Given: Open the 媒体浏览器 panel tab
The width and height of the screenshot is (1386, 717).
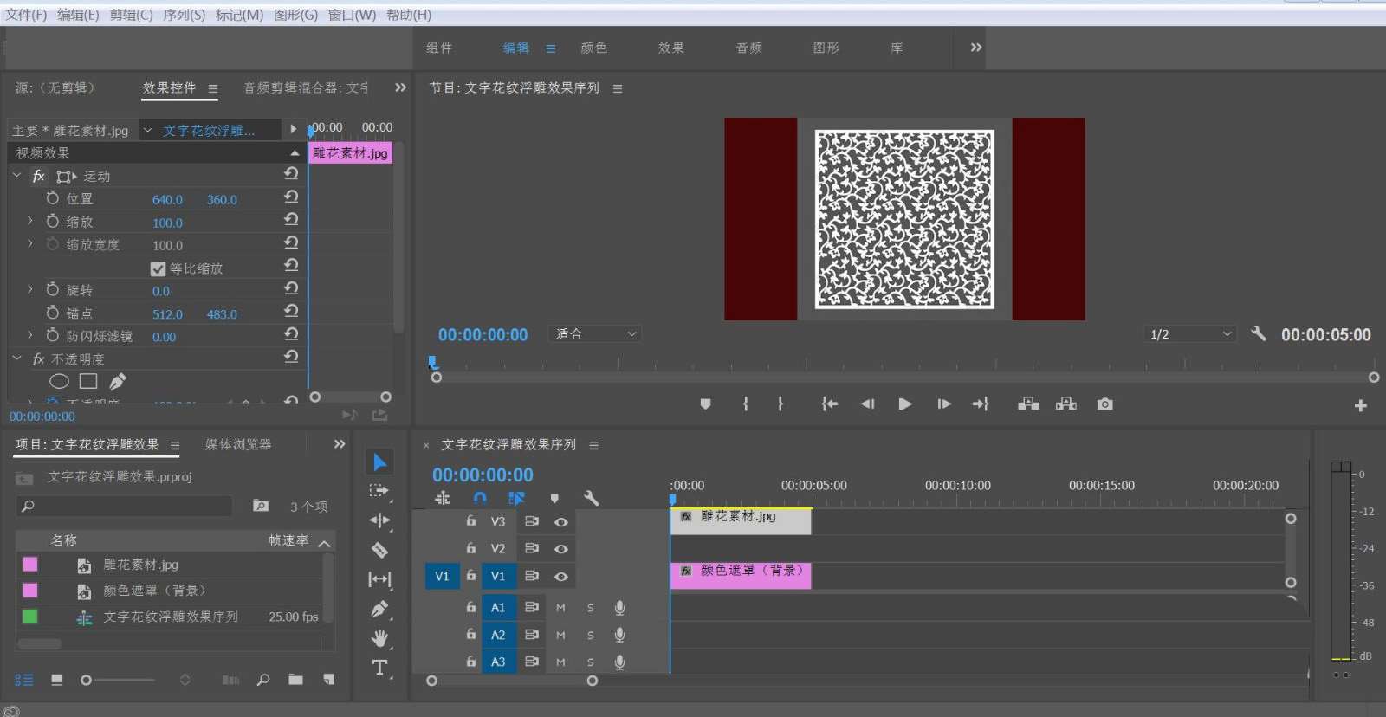Looking at the screenshot, I should tap(238, 444).
